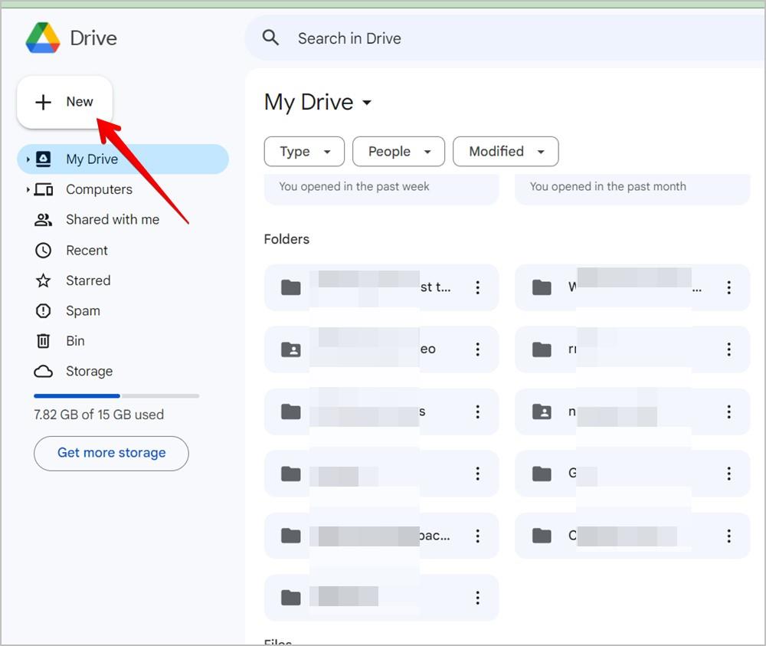The image size is (766, 646).
Task: Click the Computers devices icon
Action: (44, 189)
